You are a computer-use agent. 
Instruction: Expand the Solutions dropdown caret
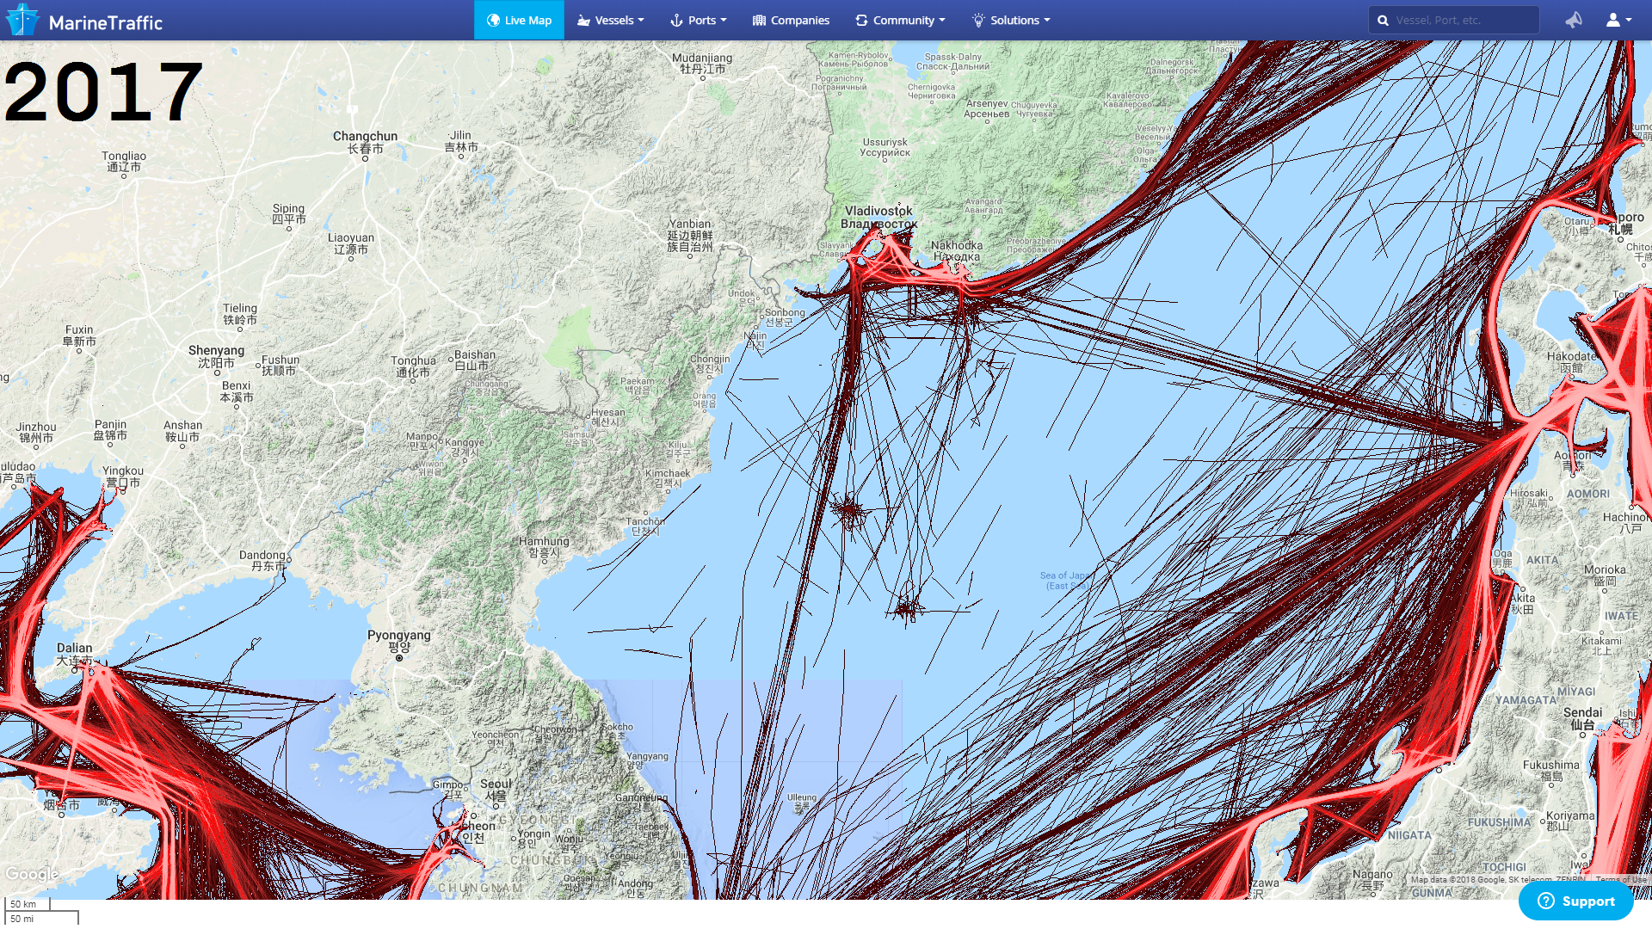[1047, 20]
